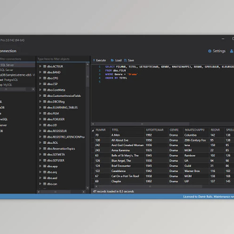This screenshot has height=234, width=234.
Task: Click the grid select-all corner triangle
Action: click(93, 130)
